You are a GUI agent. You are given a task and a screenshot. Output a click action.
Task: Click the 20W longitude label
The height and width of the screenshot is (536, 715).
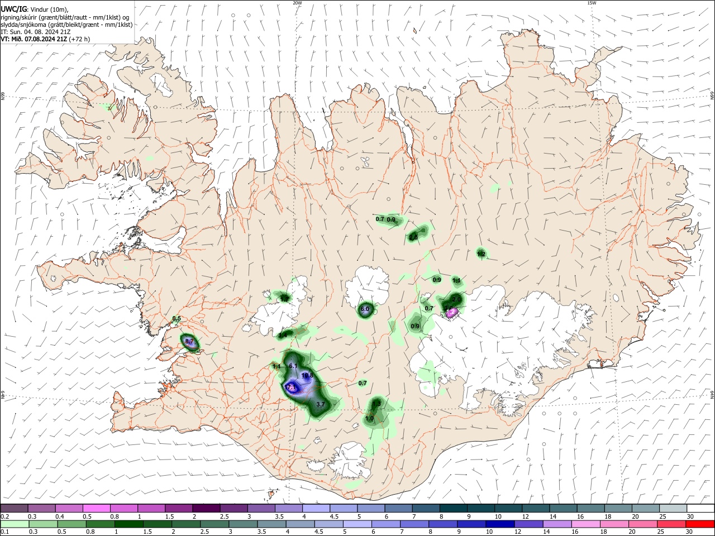click(x=297, y=3)
